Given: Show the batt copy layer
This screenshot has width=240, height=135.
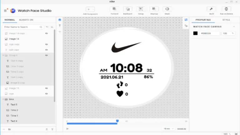Looking at the screenshot, I should pyautogui.click(x=46, y=50).
